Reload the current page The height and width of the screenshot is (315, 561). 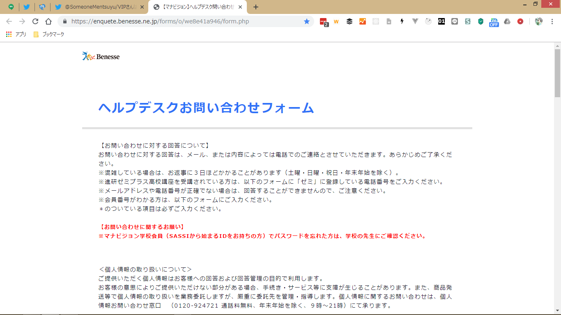click(35, 21)
